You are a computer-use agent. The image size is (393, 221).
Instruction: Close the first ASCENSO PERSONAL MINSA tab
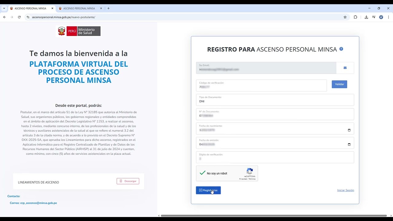[x=53, y=8]
